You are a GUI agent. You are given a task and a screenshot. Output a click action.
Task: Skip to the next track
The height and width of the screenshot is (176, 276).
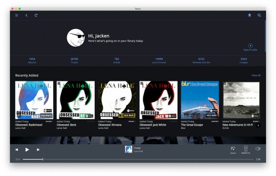click(x=38, y=149)
